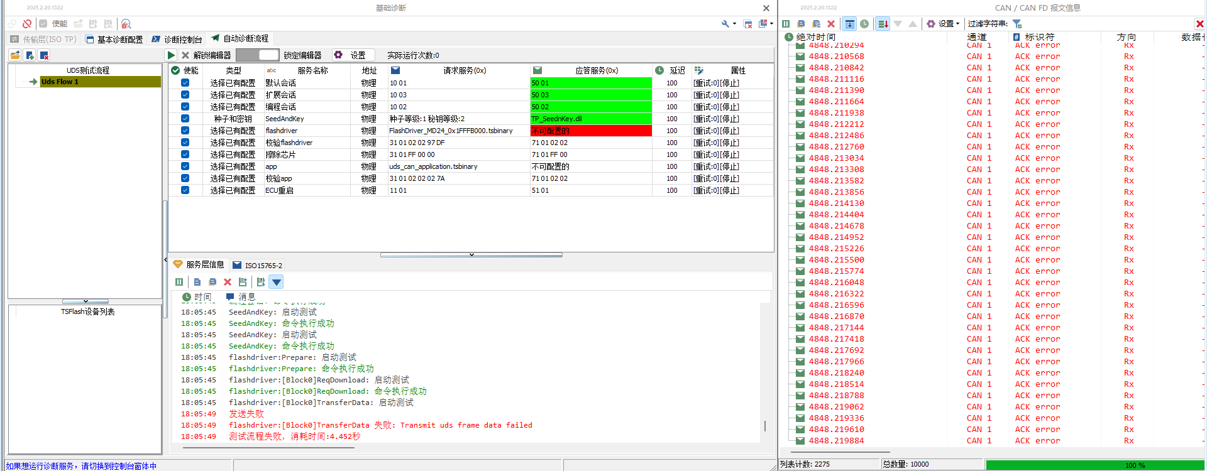Click the 100% green progress bar

tap(1095, 465)
